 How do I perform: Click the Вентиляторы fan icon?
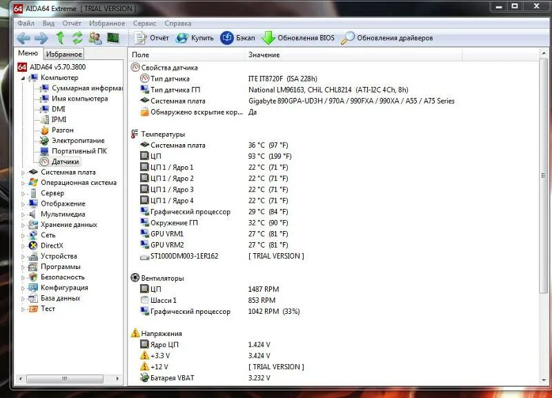pyautogui.click(x=135, y=278)
